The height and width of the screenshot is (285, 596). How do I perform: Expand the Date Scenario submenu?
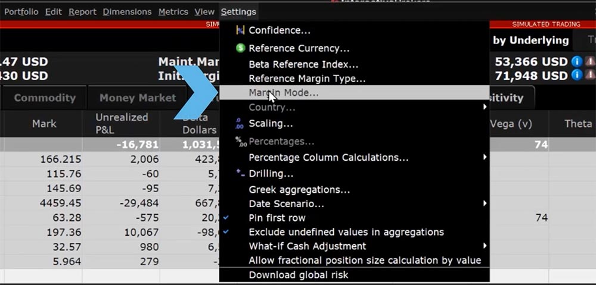pos(286,204)
